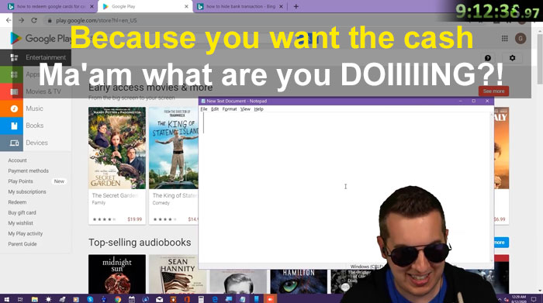Viewport: 543px width, 303px height.
Task: Open the Parent Guide link
Action: (22, 244)
